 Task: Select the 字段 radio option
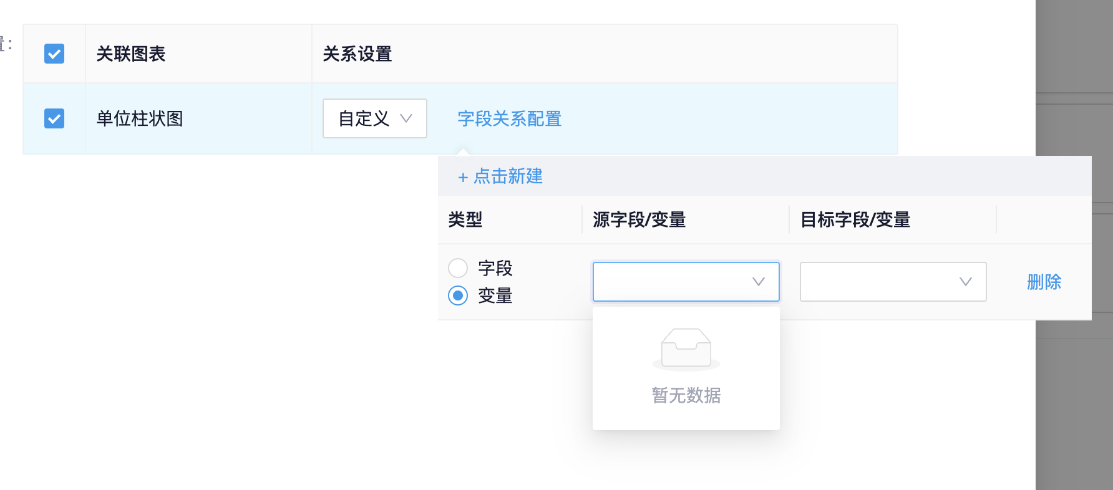(x=459, y=267)
